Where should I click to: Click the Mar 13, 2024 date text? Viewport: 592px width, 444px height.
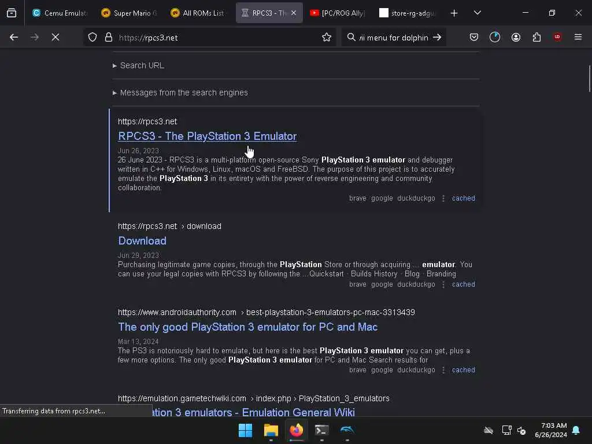(x=138, y=341)
